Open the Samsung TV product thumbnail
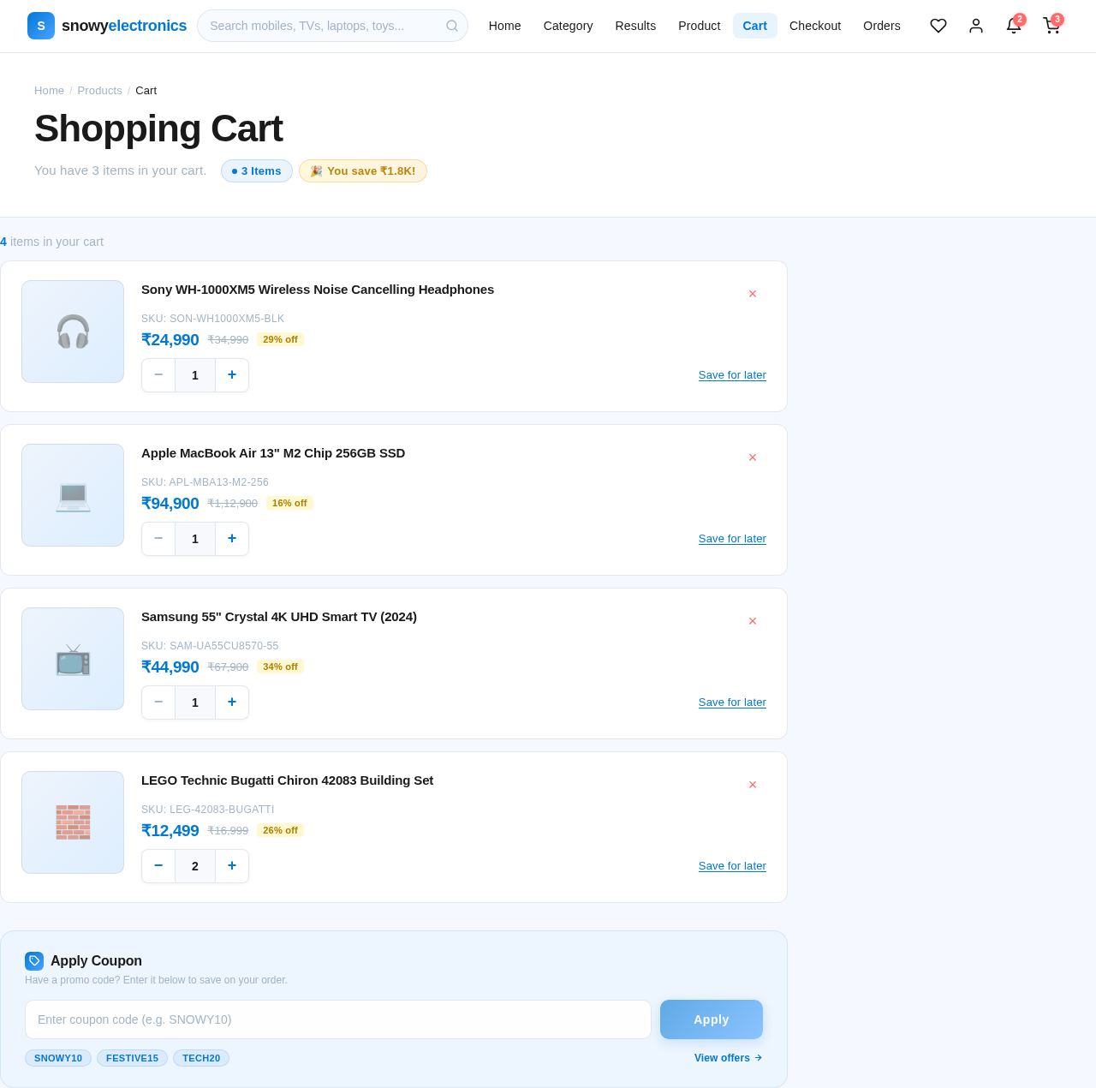The height and width of the screenshot is (1088, 1096). 73,659
